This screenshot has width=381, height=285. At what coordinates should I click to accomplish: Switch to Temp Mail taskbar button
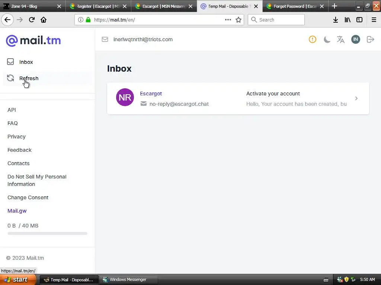click(69, 280)
